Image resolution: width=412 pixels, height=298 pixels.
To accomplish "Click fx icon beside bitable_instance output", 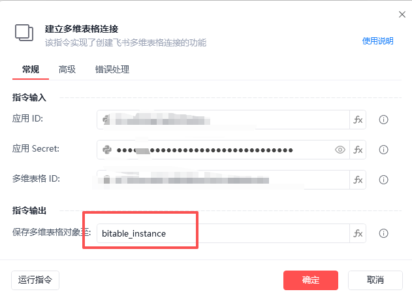I will [358, 233].
